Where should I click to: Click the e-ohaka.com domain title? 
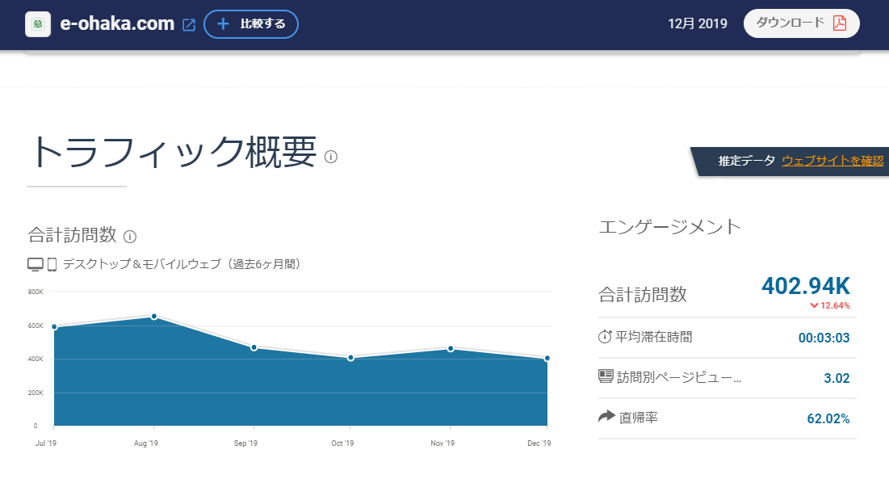[117, 23]
